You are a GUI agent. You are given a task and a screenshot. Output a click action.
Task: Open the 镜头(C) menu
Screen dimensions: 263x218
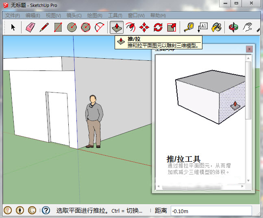click(x=74, y=15)
